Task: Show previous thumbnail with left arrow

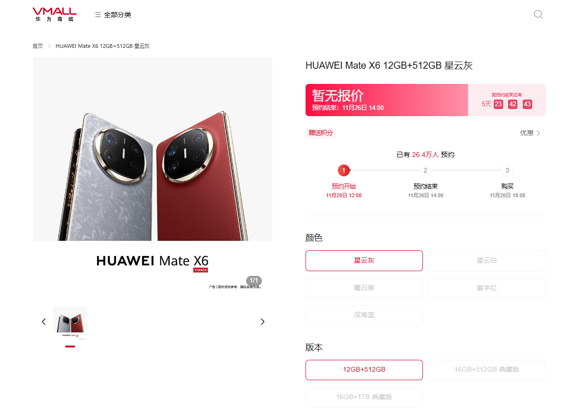Action: (44, 321)
